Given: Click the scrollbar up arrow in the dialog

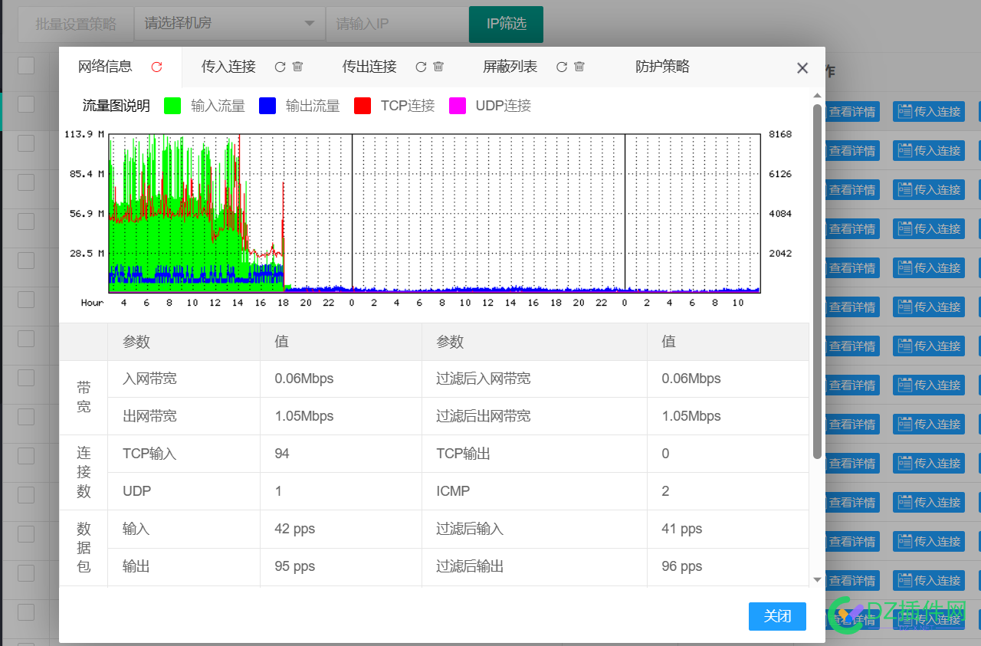Looking at the screenshot, I should [817, 94].
